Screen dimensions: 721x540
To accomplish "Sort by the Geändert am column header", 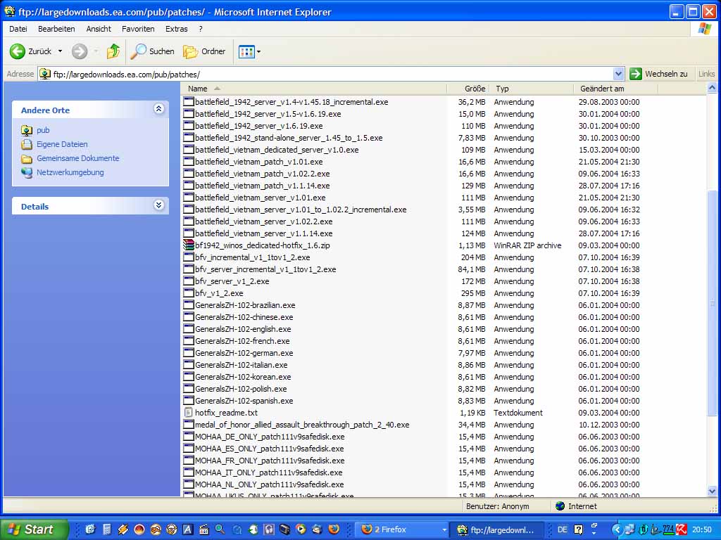I will 615,89.
